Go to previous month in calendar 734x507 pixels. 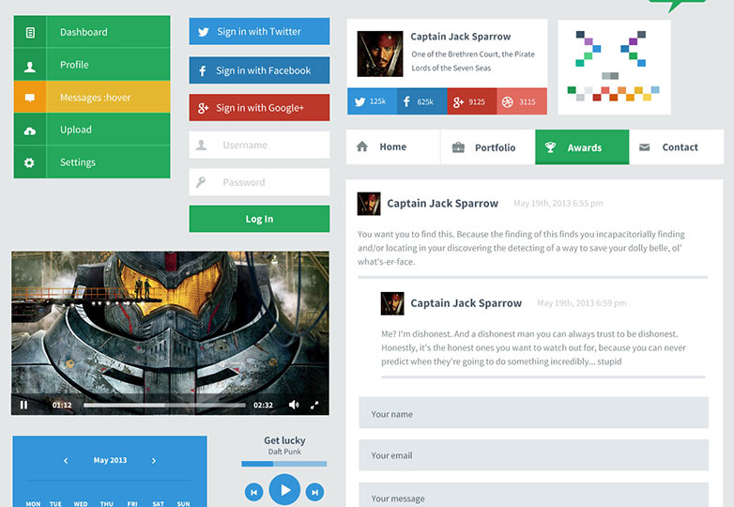(x=66, y=461)
